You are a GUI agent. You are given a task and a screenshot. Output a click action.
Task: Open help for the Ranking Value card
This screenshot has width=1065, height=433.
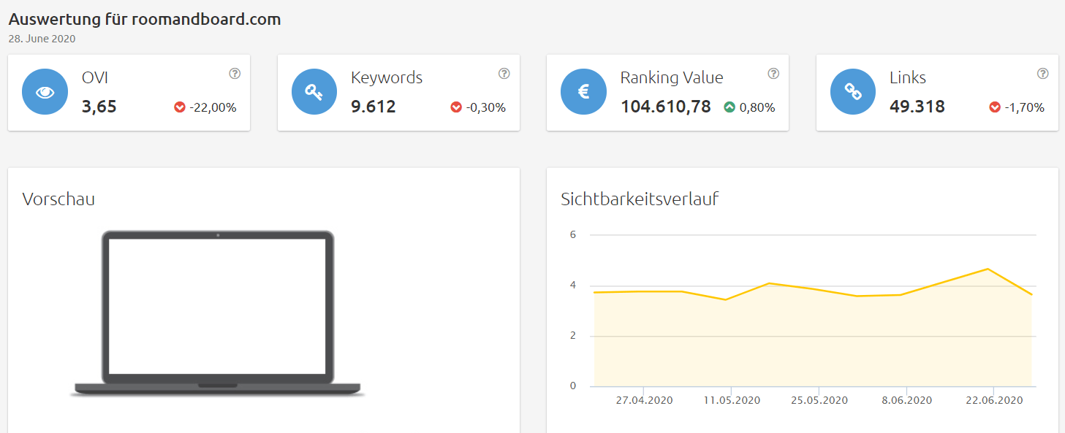773,73
